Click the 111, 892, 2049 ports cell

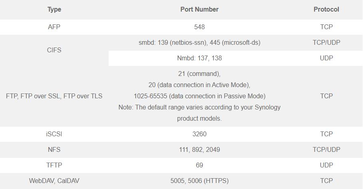199,149
